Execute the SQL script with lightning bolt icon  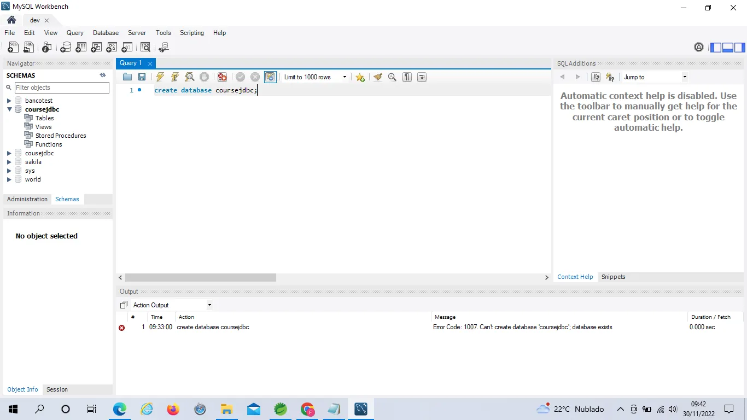coord(160,77)
